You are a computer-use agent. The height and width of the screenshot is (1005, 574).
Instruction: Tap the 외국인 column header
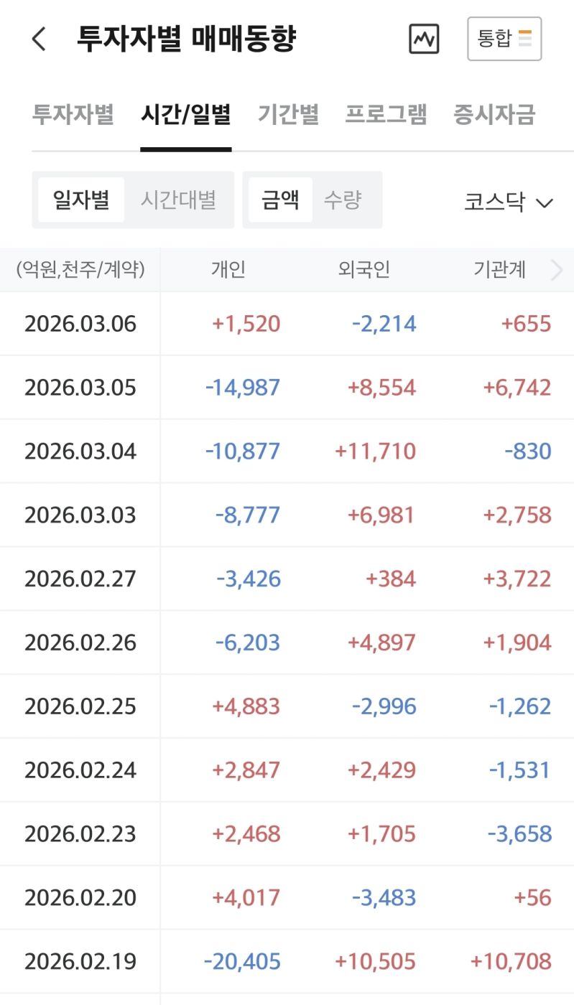[364, 270]
